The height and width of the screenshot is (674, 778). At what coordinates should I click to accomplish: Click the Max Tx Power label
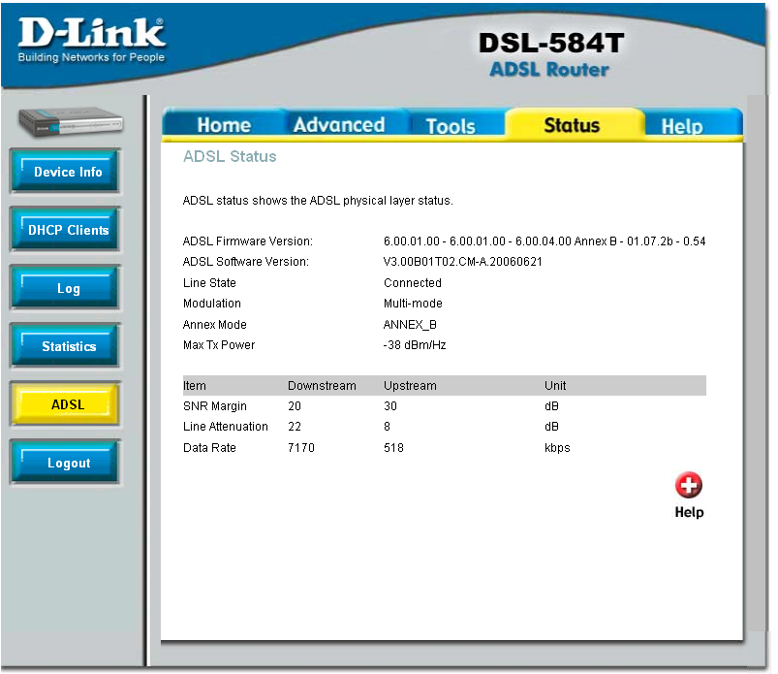pos(219,344)
